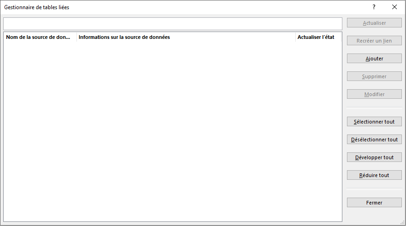
Task: Click the resize grip in bottom-right corner
Action: point(402,223)
